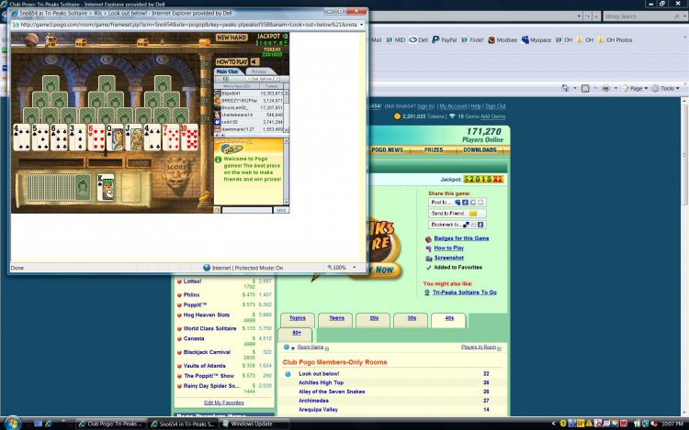
Task: Switch to the Private chat tab
Action: coord(259,72)
